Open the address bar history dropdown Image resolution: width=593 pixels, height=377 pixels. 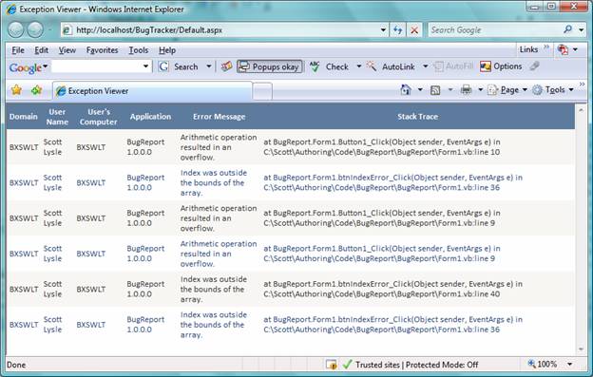tap(383, 29)
